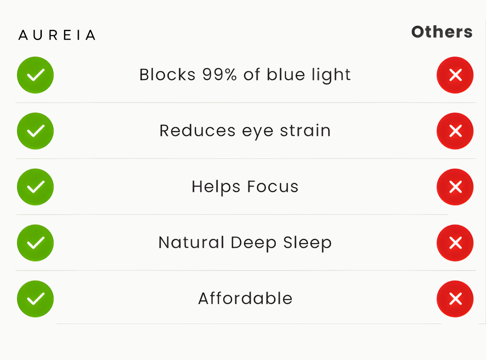The image size is (486, 360).
Task: Click the green checkmark next to Helps Focus
Action: click(x=35, y=187)
